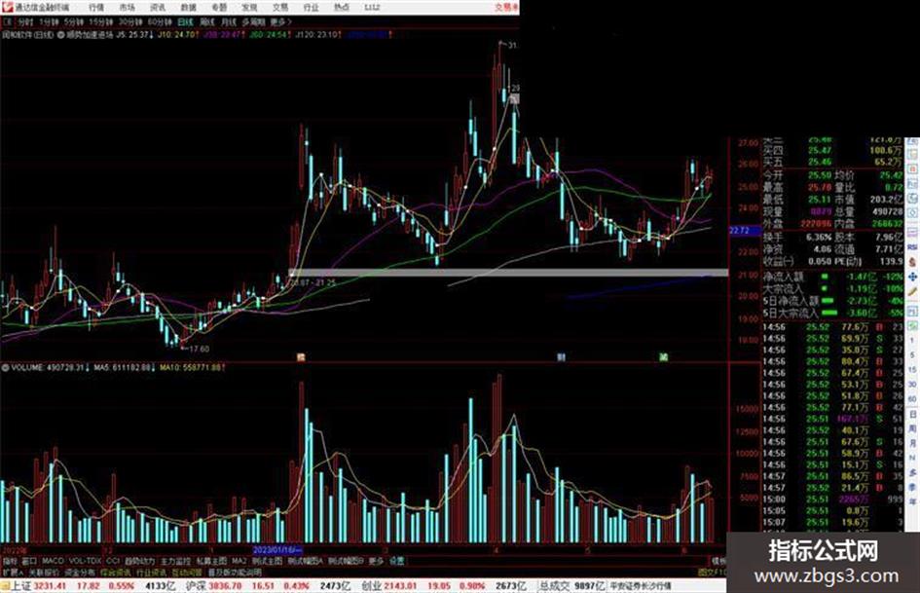Open 行业资讯 panel tab
This screenshot has height=593, width=920.
(151, 572)
